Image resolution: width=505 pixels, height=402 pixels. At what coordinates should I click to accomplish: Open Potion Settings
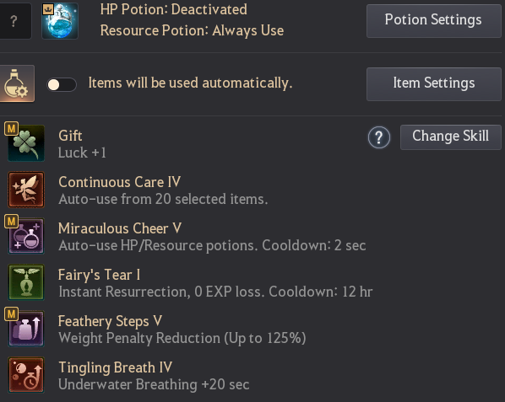(434, 21)
